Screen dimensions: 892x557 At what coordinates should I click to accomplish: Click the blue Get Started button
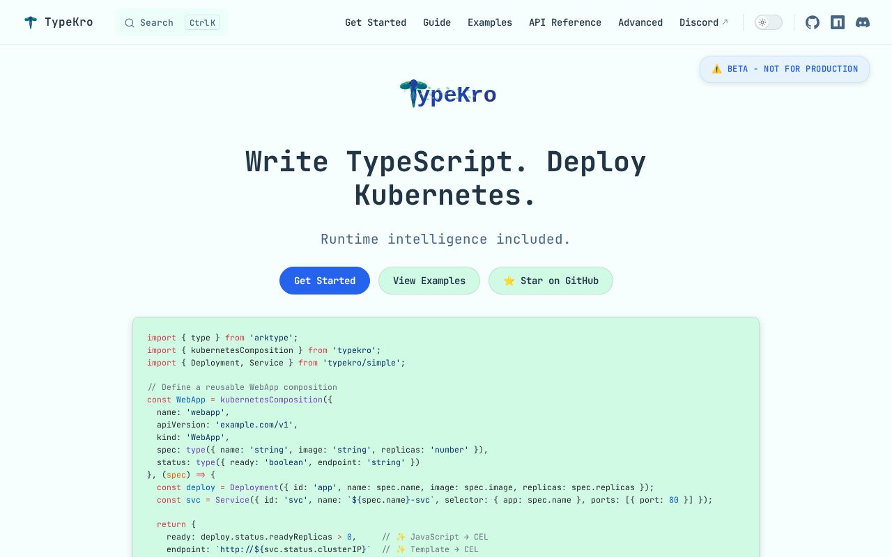(x=325, y=281)
